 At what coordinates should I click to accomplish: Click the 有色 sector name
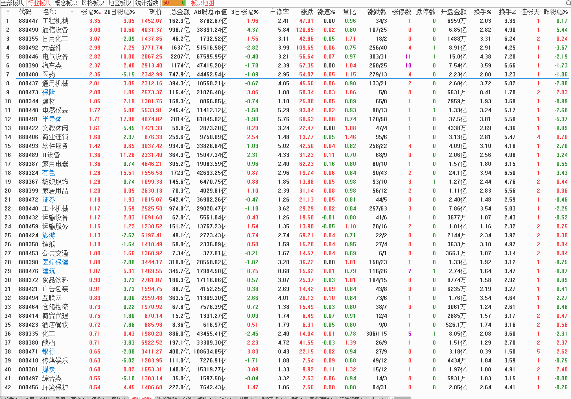pos(49,173)
